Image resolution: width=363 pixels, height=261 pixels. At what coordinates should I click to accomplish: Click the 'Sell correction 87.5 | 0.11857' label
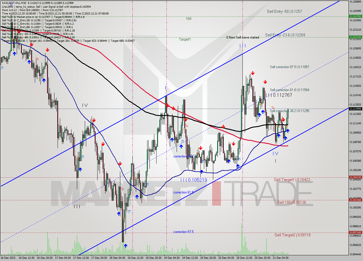[290, 67]
